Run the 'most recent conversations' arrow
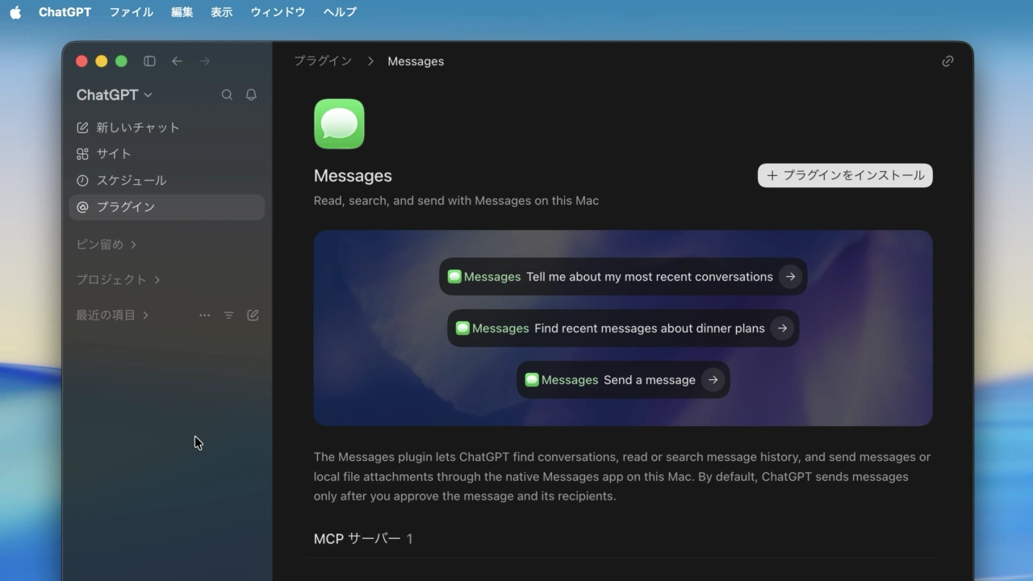This screenshot has width=1033, height=581. click(x=790, y=277)
